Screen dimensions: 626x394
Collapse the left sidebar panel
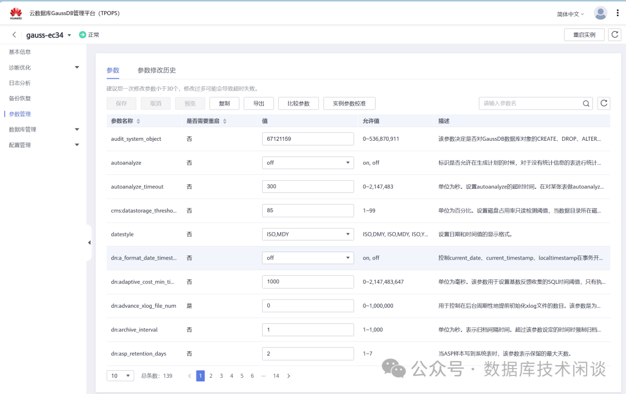point(89,242)
